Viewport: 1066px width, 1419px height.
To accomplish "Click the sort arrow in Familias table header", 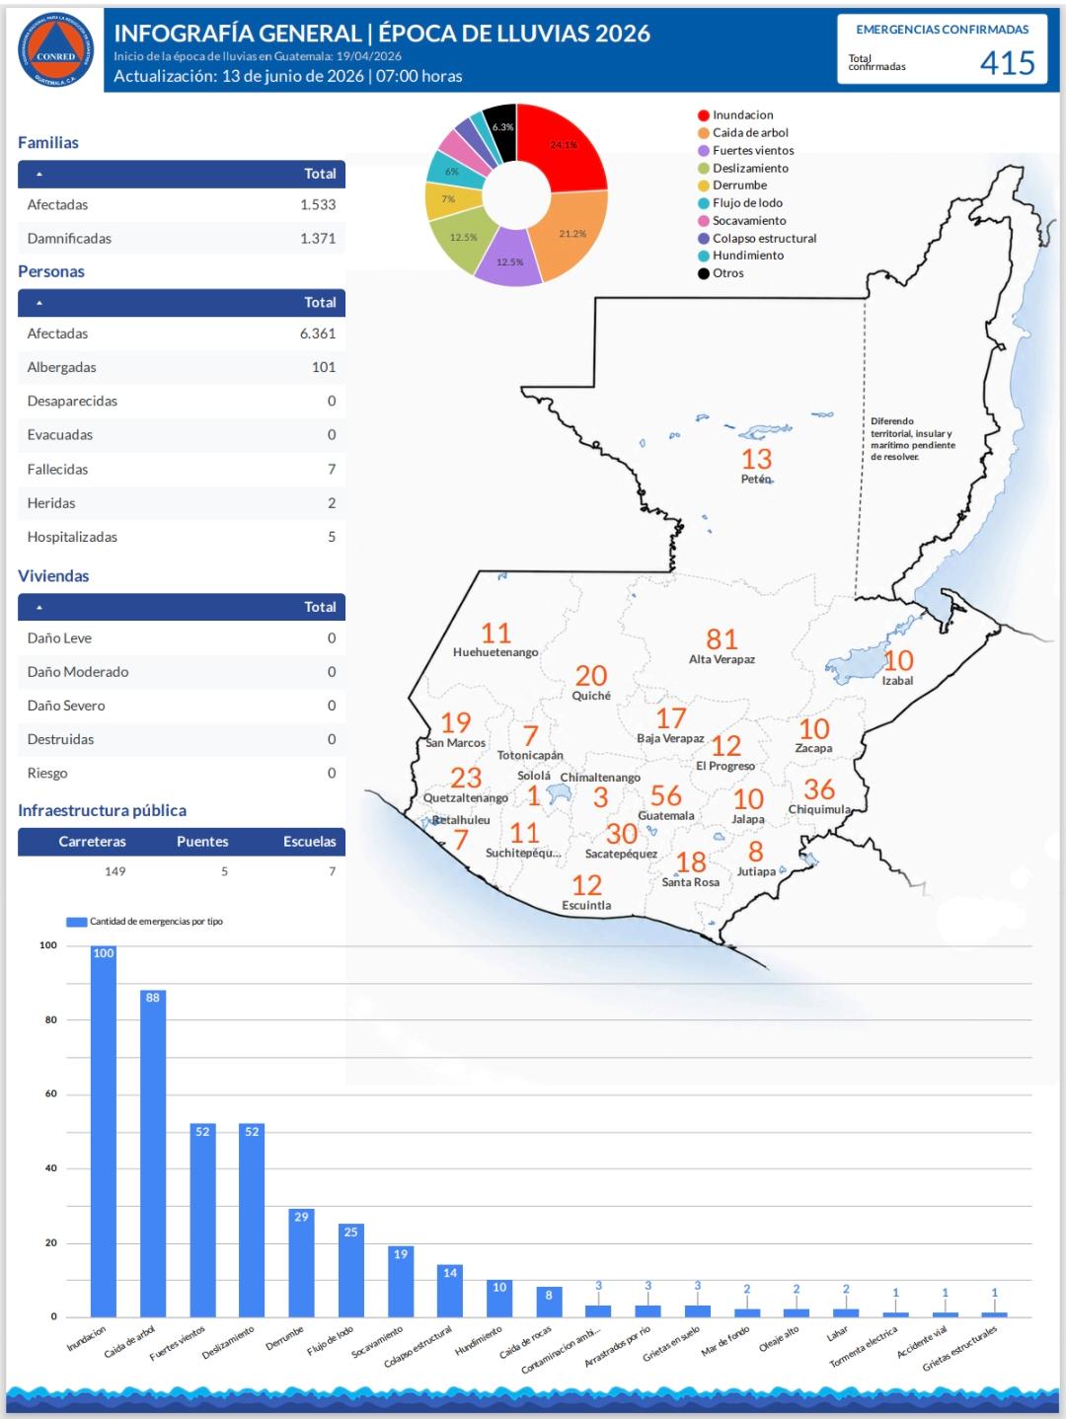I will coord(39,174).
